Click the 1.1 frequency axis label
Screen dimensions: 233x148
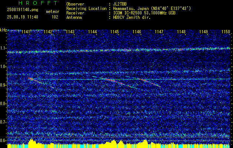(x=3, y=48)
